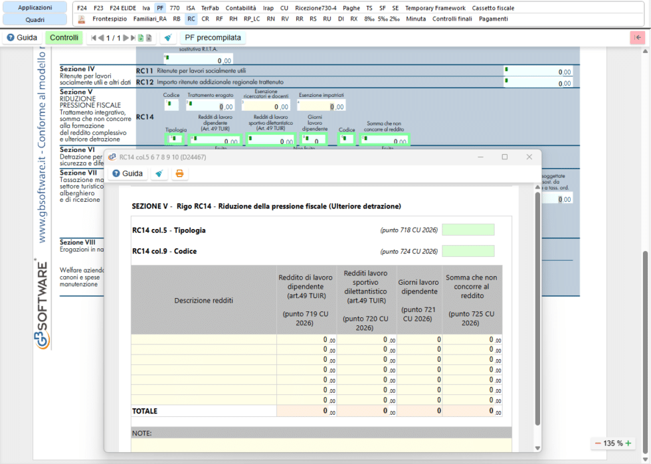This screenshot has height=464, width=651.
Task: Select the Familiari_RA quadro tab
Action: (150, 19)
